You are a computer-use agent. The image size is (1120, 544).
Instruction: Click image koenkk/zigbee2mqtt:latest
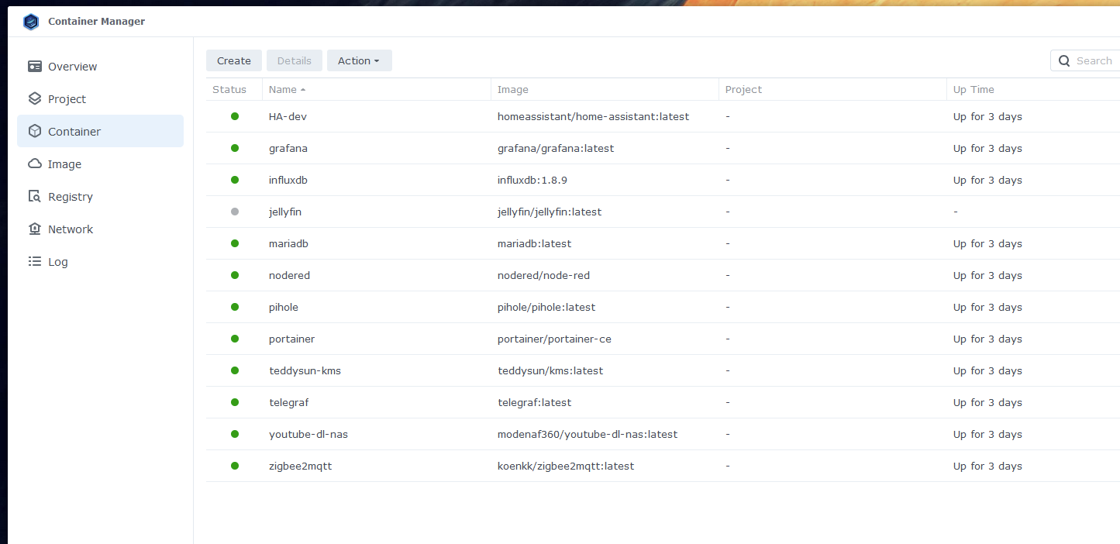point(566,466)
